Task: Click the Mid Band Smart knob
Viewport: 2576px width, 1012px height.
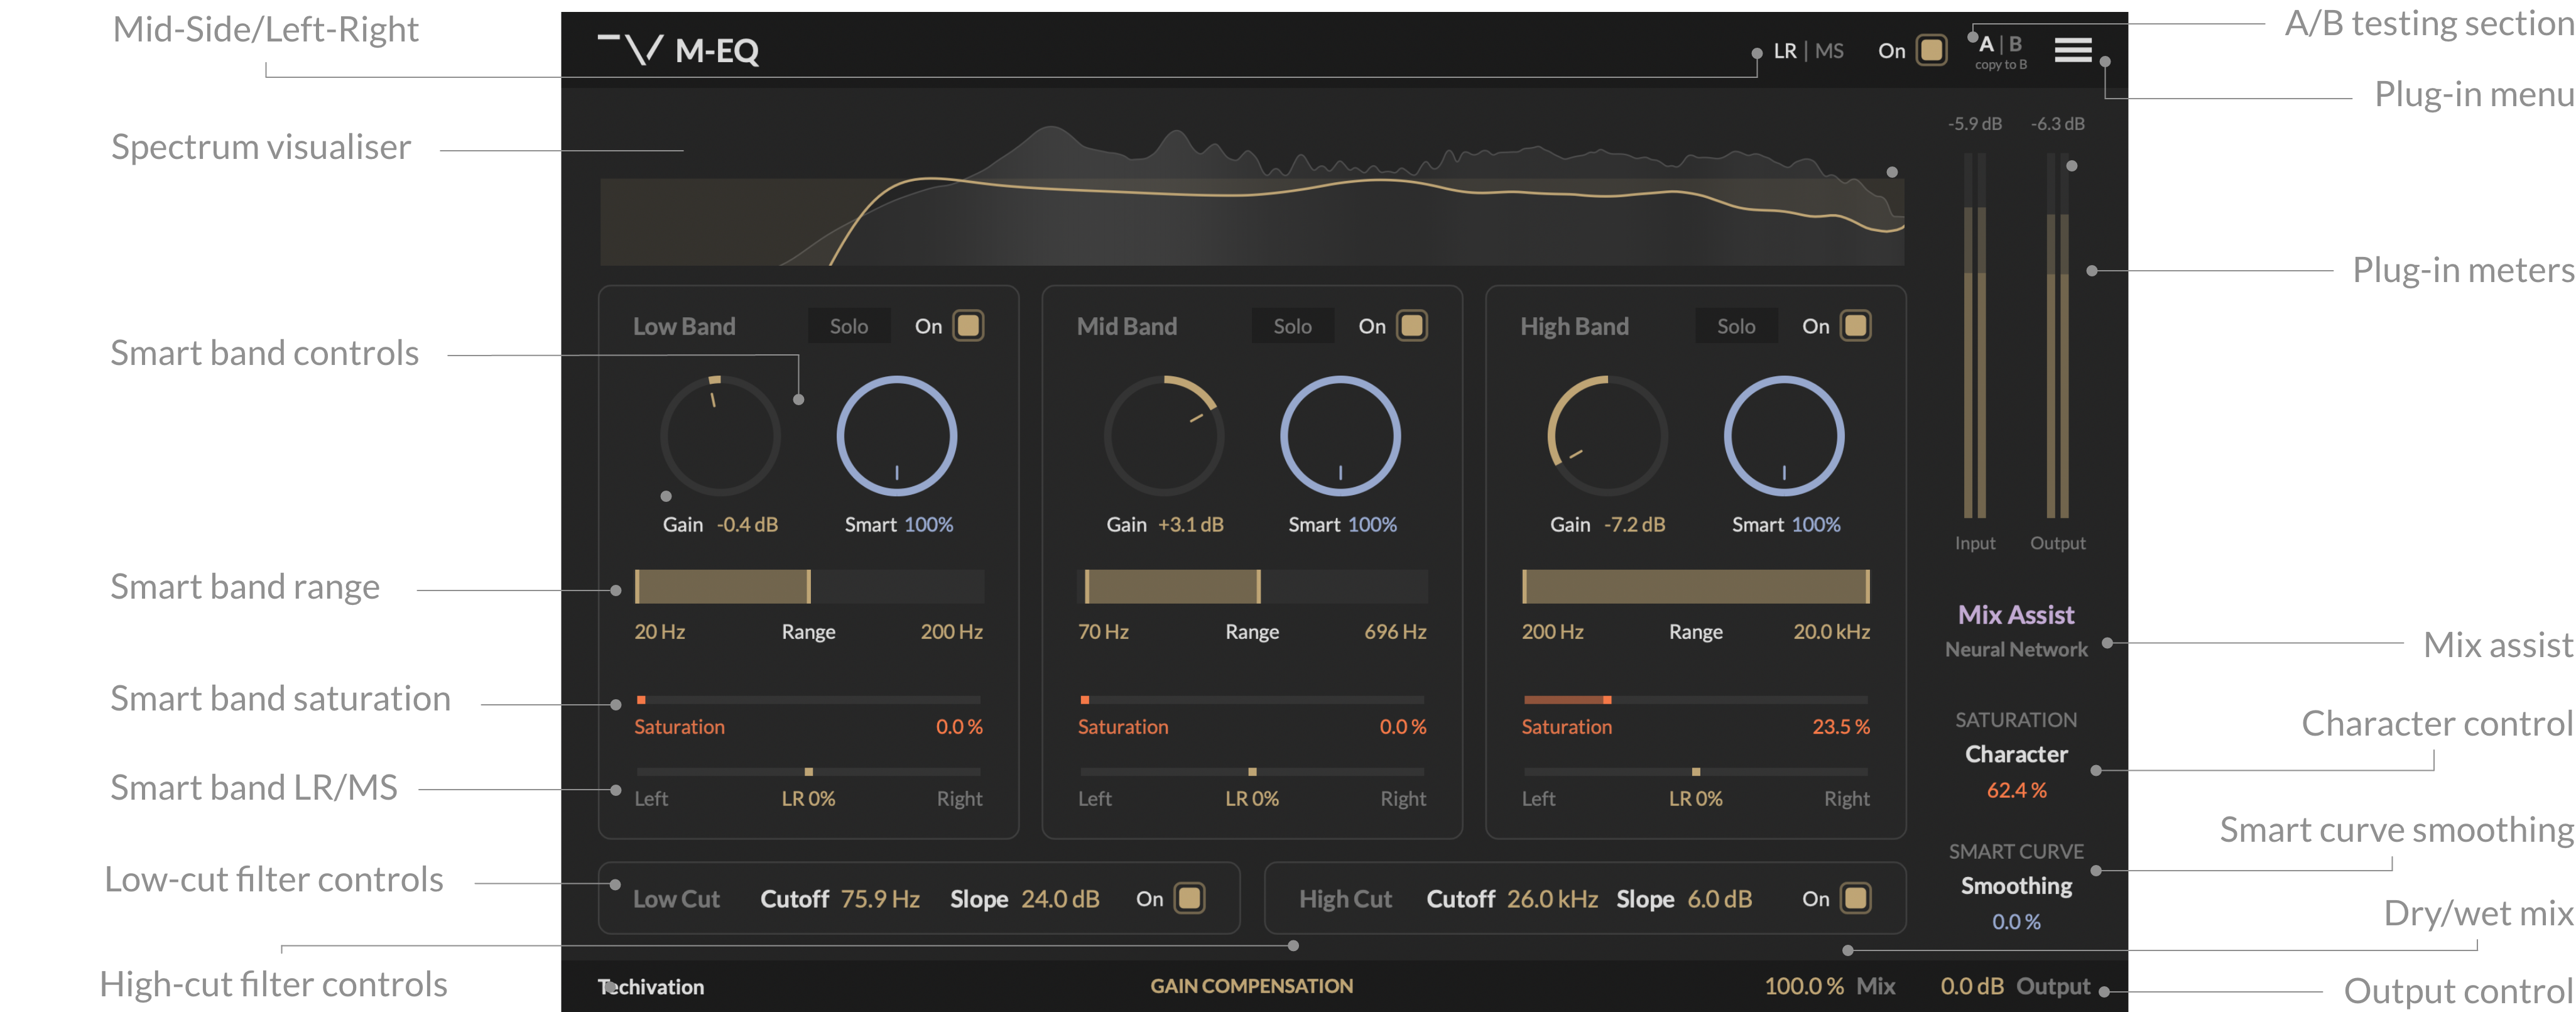Action: click(1341, 436)
